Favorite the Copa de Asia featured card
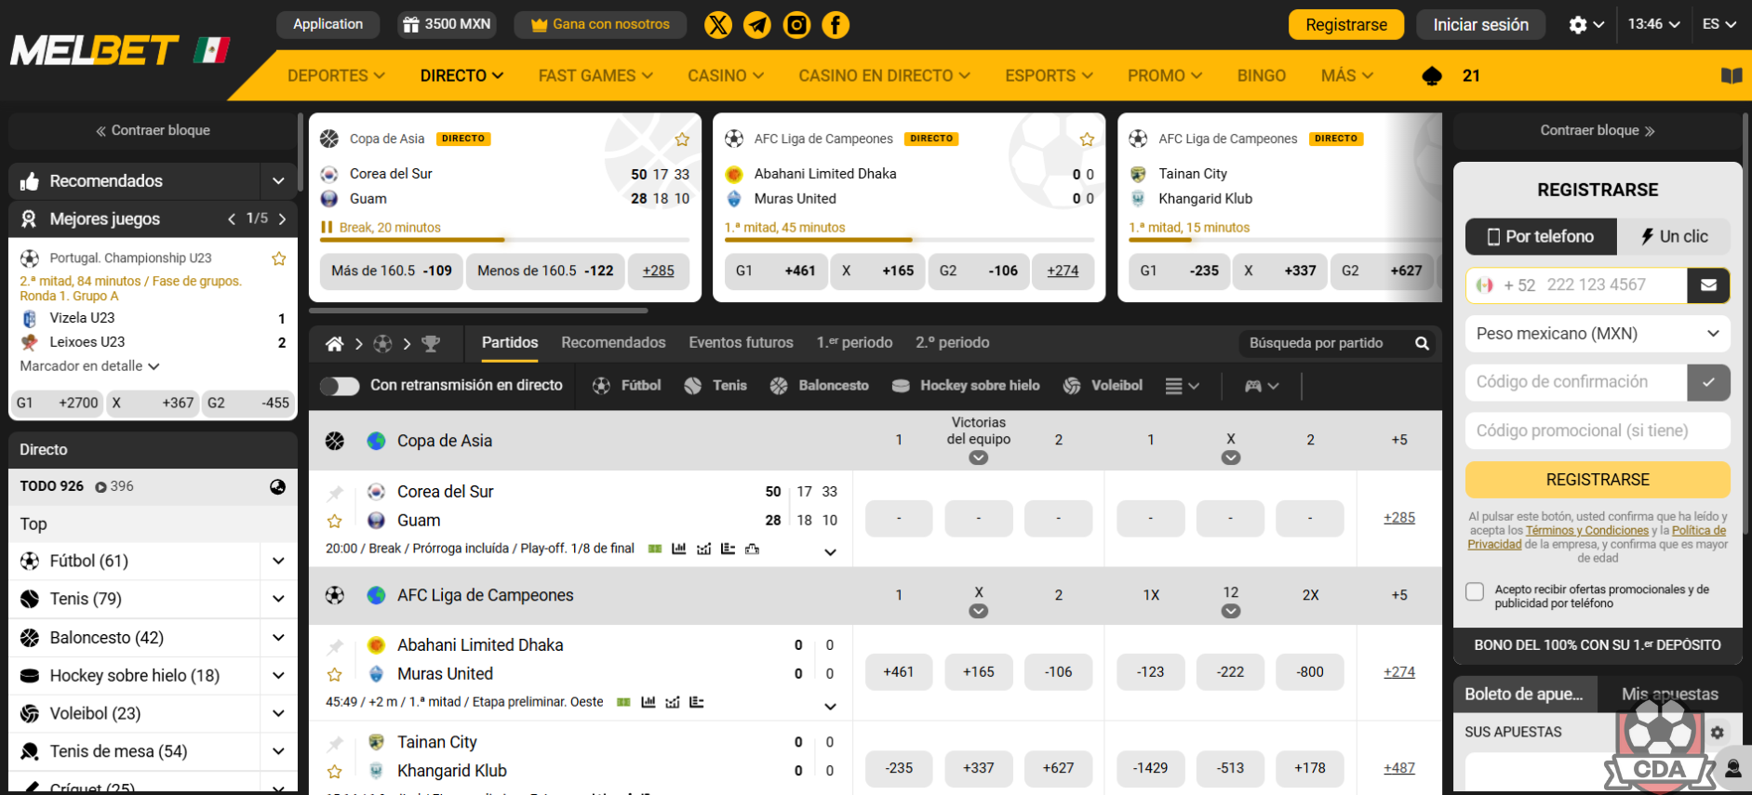The image size is (1752, 795). click(x=682, y=139)
